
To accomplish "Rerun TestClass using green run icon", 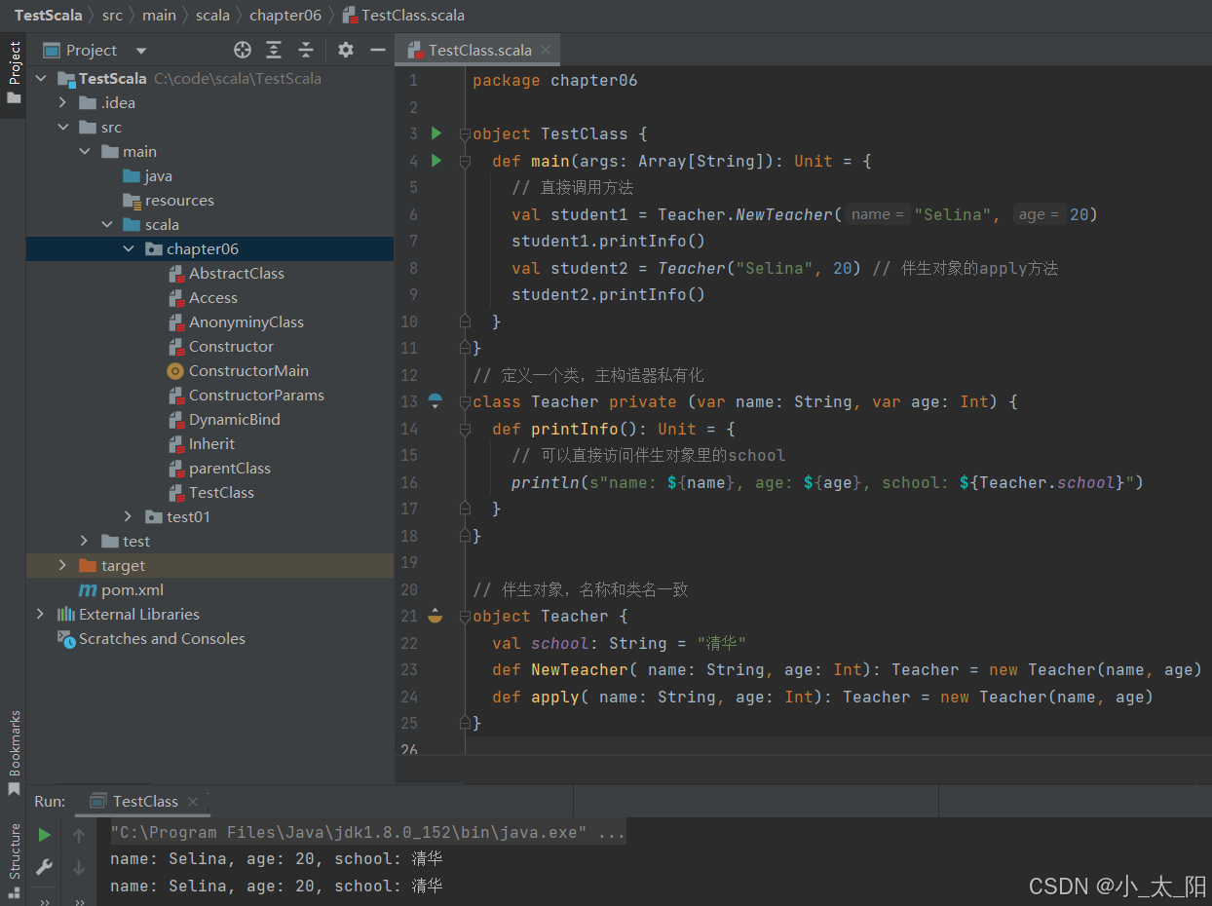I will 44,835.
